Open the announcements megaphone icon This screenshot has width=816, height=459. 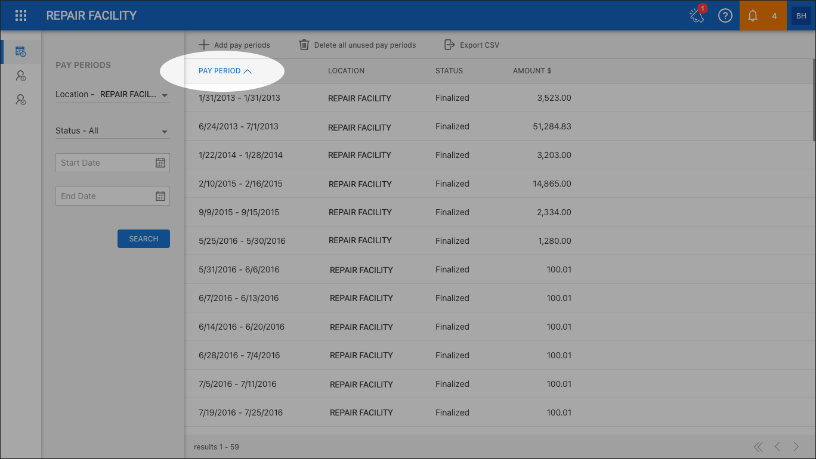(x=697, y=15)
